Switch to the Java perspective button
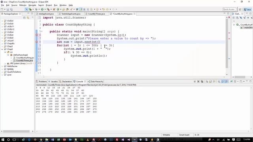 coord(247,9)
